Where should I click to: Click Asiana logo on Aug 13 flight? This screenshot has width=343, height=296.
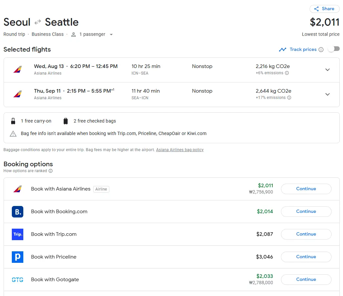17,70
